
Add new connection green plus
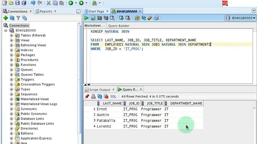[6, 18]
